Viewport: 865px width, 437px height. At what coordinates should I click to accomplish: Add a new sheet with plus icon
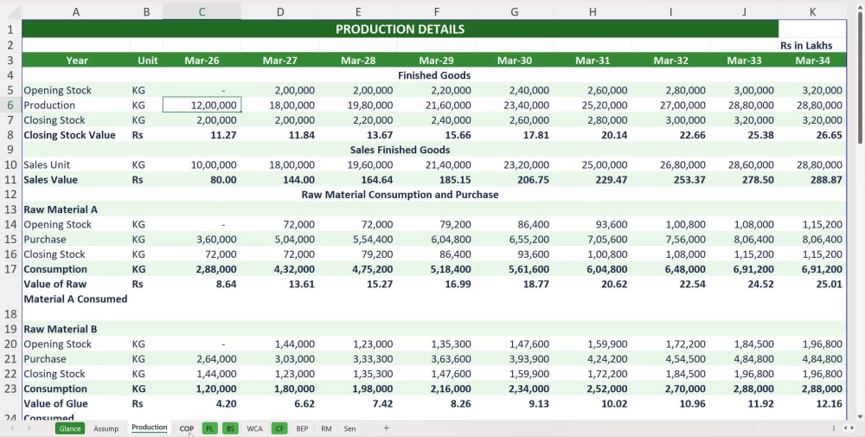(x=386, y=427)
